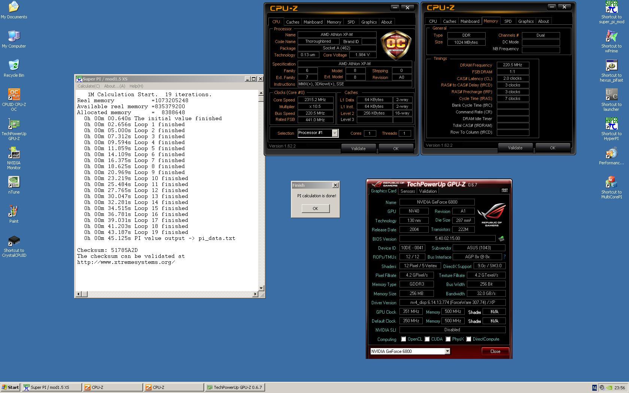Open Shortcut to hexus_pifast icon
Screen dimensions: 629x393
(611, 71)
